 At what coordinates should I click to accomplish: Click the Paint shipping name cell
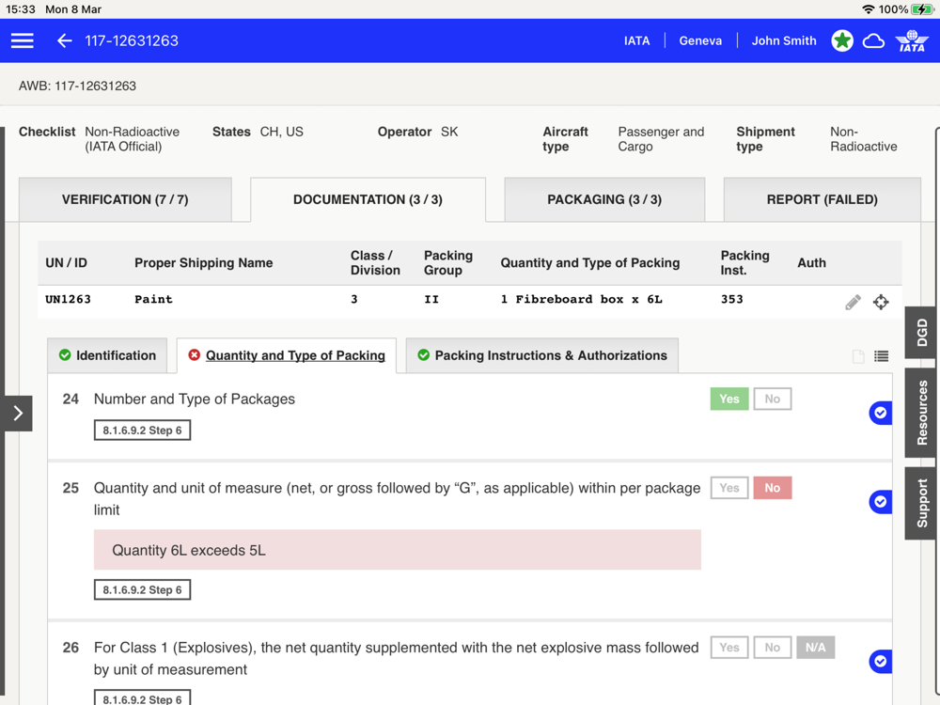[153, 299]
